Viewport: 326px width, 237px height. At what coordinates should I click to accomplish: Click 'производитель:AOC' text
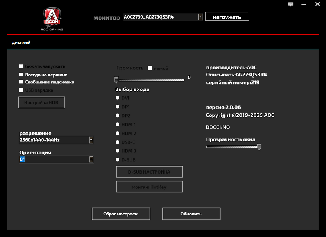pyautogui.click(x=232, y=68)
